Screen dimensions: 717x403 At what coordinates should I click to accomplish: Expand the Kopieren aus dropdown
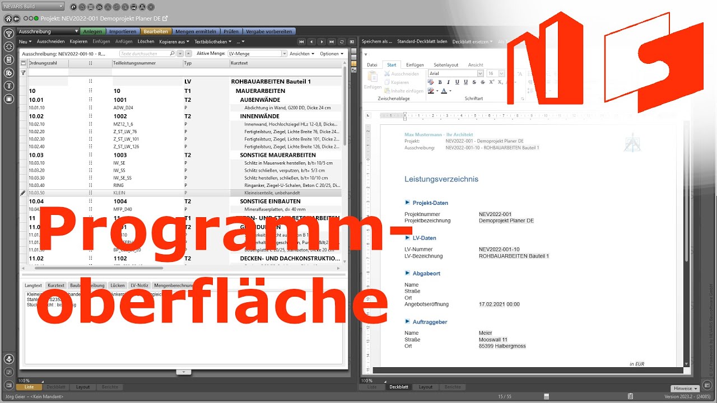(174, 41)
